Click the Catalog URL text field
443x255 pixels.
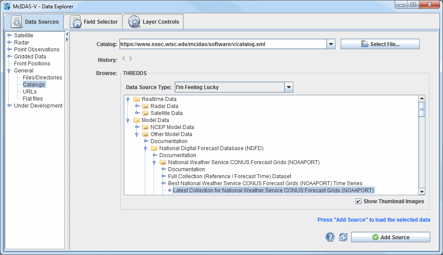pyautogui.click(x=222, y=44)
